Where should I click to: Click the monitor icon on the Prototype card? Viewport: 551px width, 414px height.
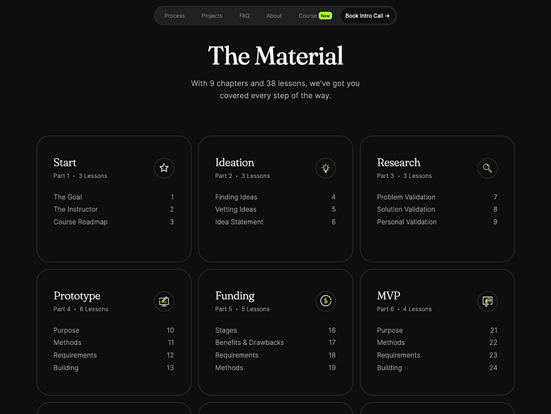[x=163, y=301]
